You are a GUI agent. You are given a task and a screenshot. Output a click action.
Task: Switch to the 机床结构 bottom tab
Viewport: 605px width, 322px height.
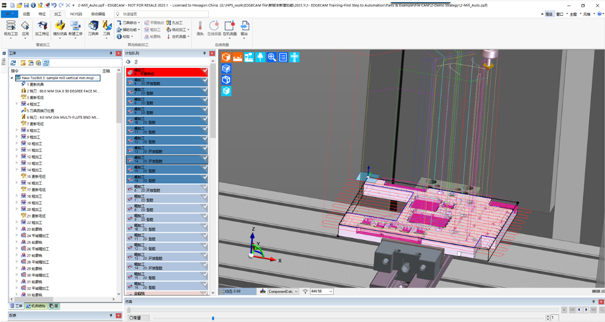click(36, 306)
